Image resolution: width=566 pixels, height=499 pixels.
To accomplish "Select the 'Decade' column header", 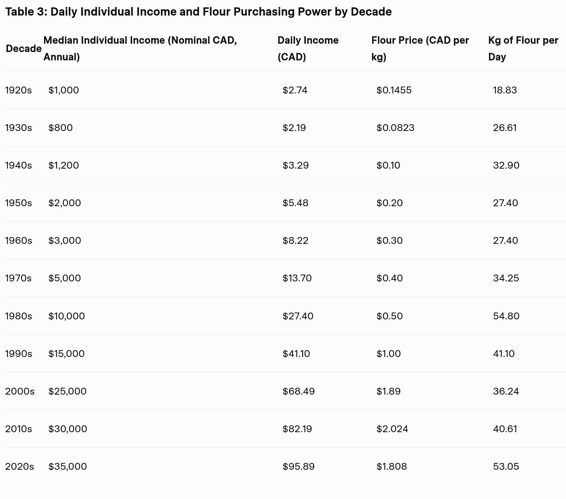I will 24,49.
